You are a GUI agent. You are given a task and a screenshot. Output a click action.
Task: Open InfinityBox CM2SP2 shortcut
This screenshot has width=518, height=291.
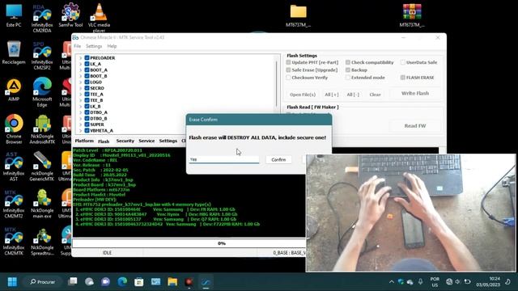coord(41,56)
